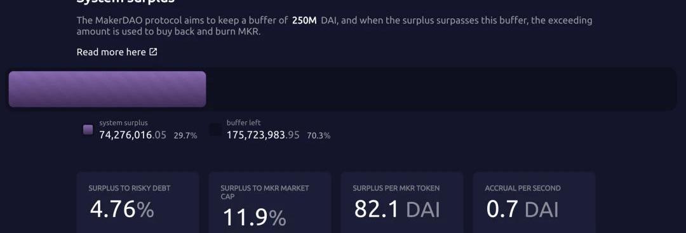686x233 pixels.
Task: Click the 4.76% risky debt figure
Action: 122,209
